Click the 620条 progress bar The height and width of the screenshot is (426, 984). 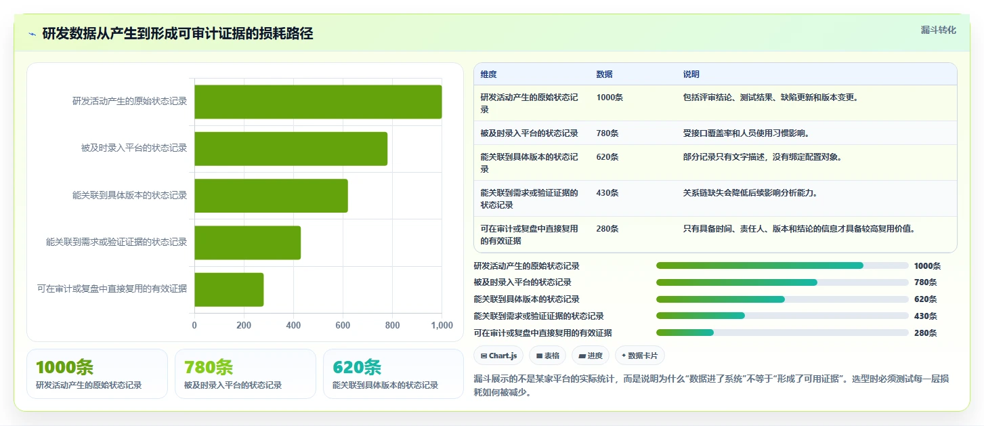pos(782,299)
